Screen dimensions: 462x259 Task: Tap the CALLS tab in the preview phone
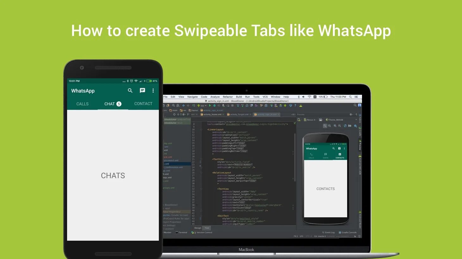pos(311,156)
